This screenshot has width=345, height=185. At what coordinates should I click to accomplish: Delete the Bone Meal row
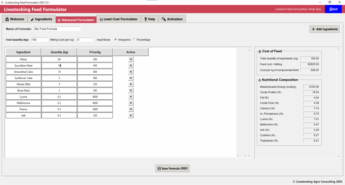[x=131, y=90]
